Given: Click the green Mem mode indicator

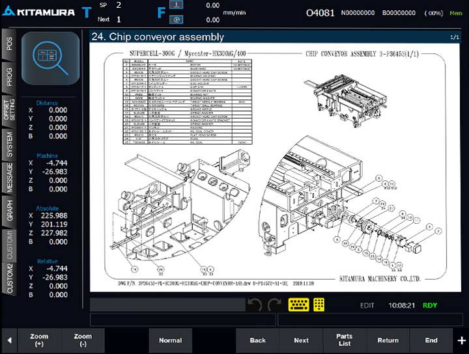Looking at the screenshot, I should (456, 13).
